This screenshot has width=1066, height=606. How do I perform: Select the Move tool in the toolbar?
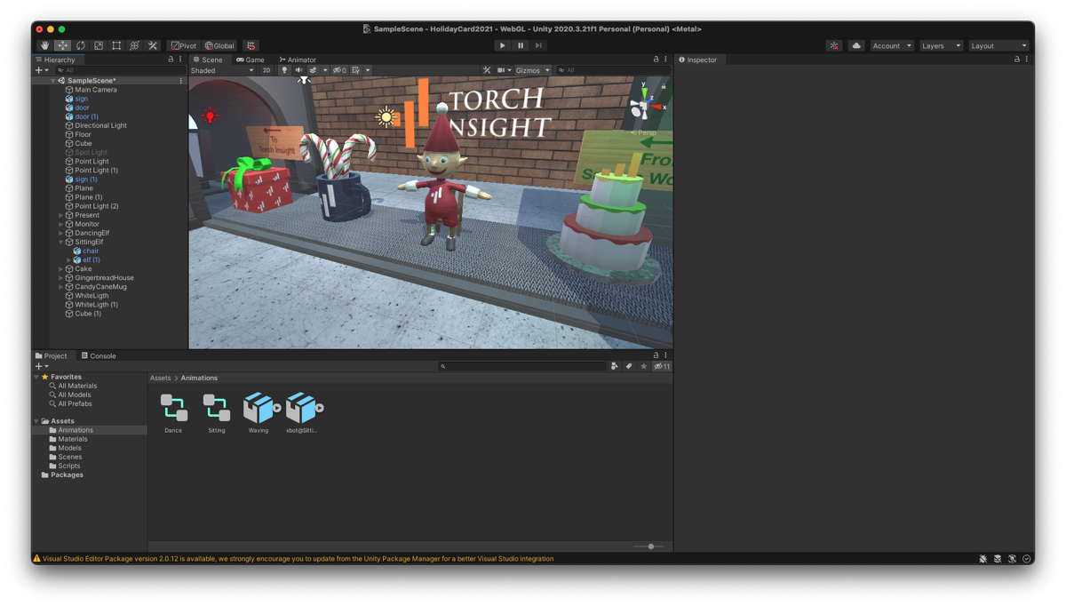click(62, 44)
